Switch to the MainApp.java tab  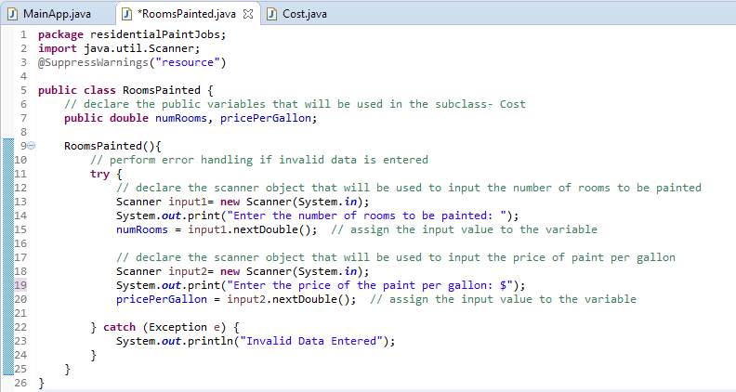[x=56, y=14]
